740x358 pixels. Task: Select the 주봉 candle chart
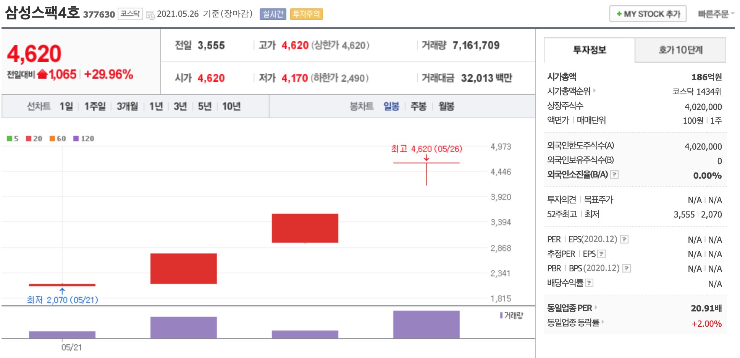click(418, 106)
